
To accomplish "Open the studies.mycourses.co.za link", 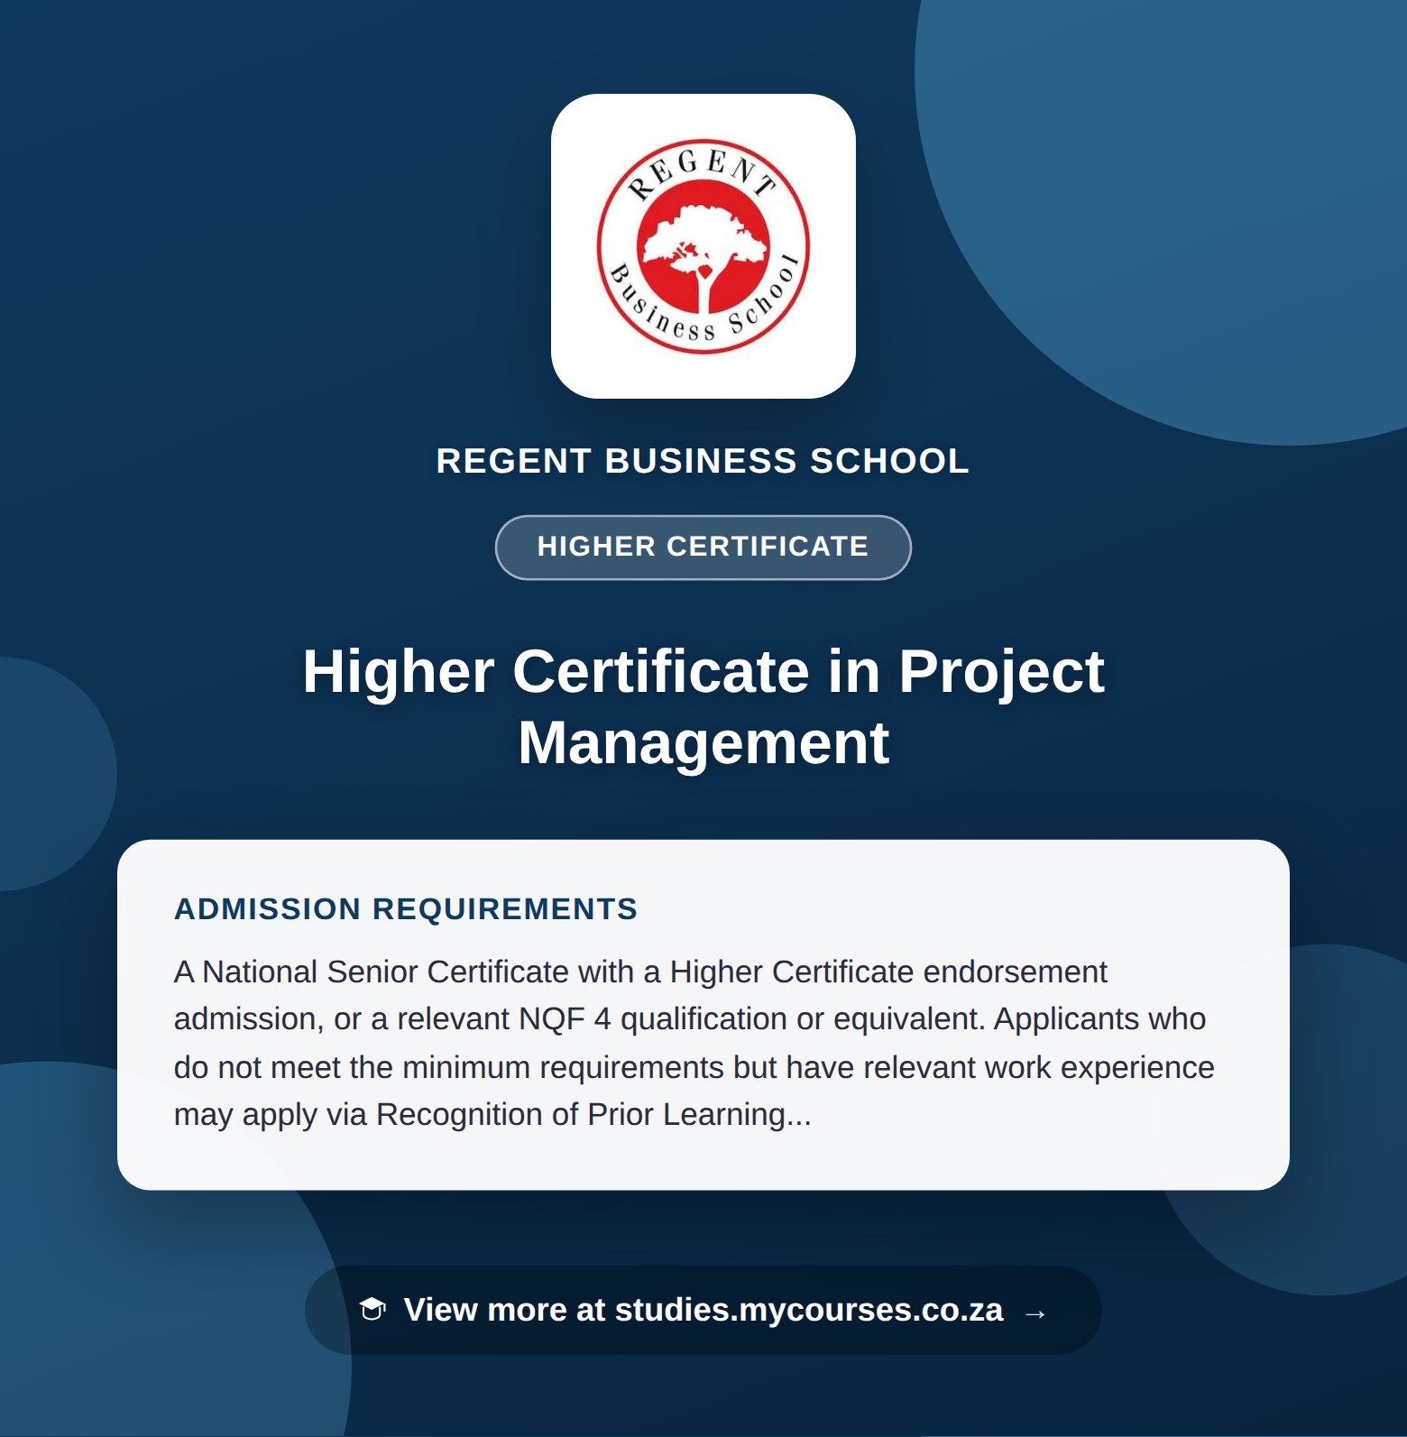I will 703,1310.
